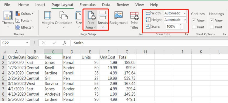Viewport: 228px width, 103px height.
Task: Enable the Headings Print checkbox
Action: click(x=212, y=27)
